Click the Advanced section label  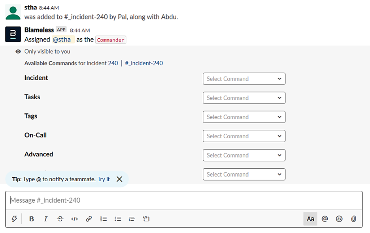pyautogui.click(x=39, y=154)
